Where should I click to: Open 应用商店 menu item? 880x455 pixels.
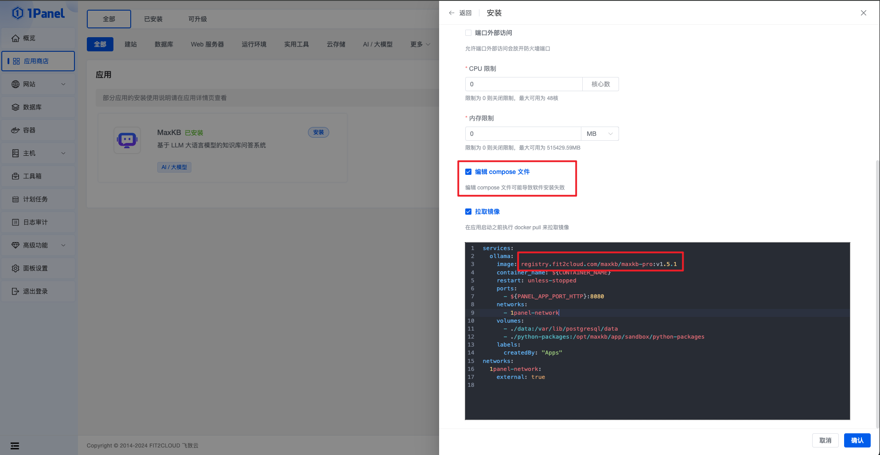[38, 61]
